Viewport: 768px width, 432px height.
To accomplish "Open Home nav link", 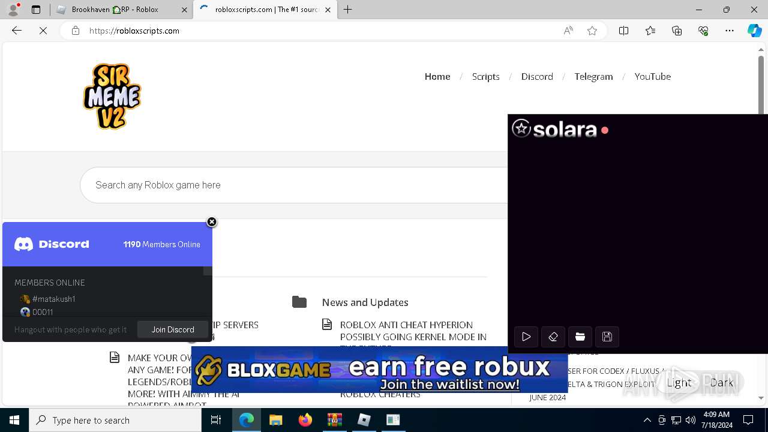I will pos(437,76).
